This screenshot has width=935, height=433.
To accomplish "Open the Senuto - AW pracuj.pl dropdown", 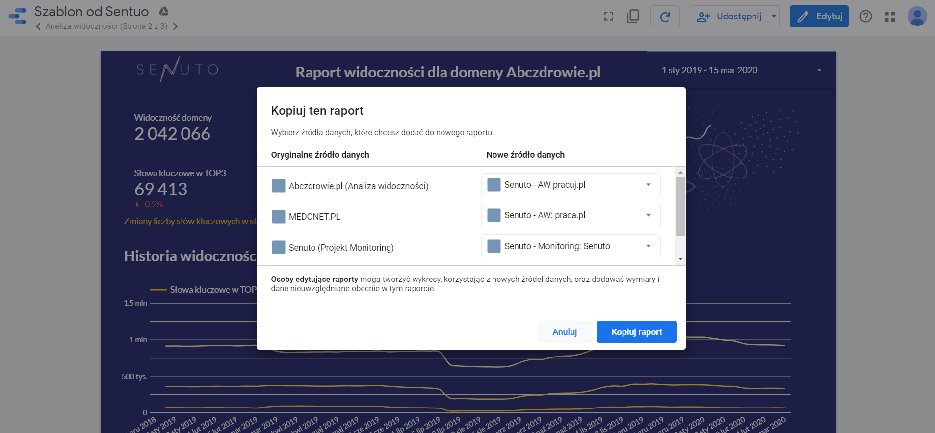I will point(571,185).
